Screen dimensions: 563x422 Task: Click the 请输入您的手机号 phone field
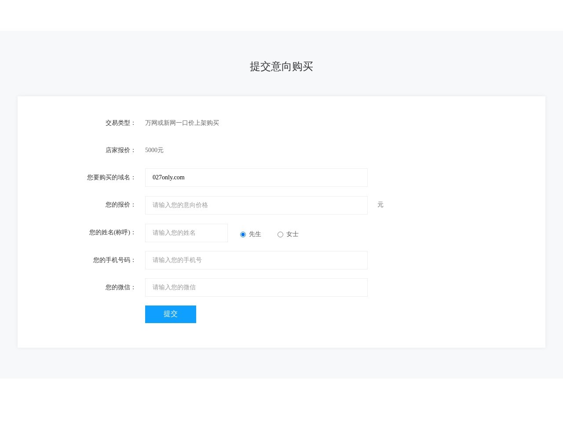point(256,260)
